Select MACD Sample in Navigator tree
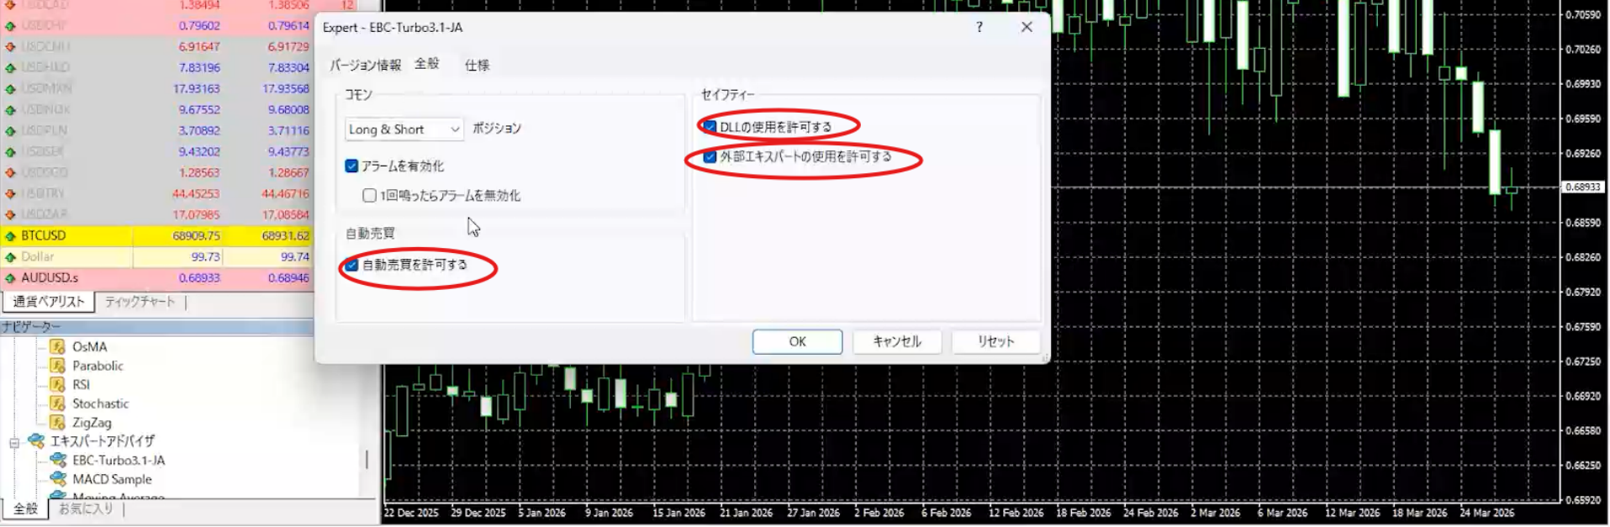Viewport: 1610px width, 527px height. coord(112,478)
